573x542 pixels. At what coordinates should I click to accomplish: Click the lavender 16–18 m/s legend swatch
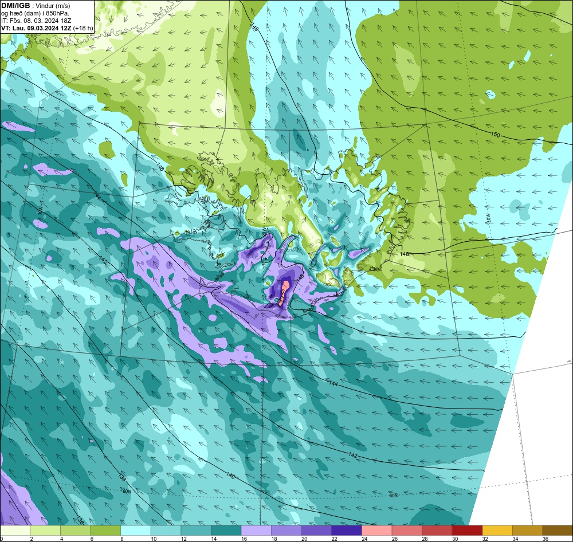click(256, 531)
